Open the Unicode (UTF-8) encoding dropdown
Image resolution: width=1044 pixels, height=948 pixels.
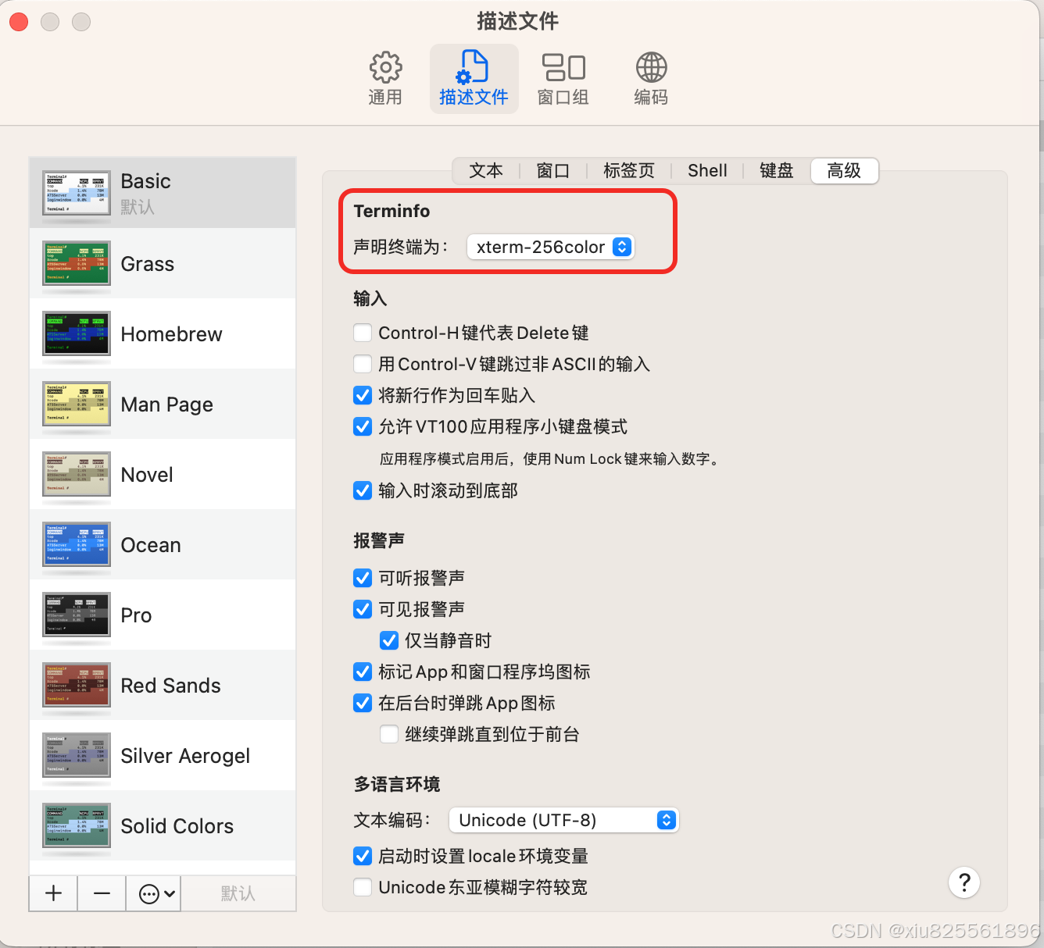563,820
